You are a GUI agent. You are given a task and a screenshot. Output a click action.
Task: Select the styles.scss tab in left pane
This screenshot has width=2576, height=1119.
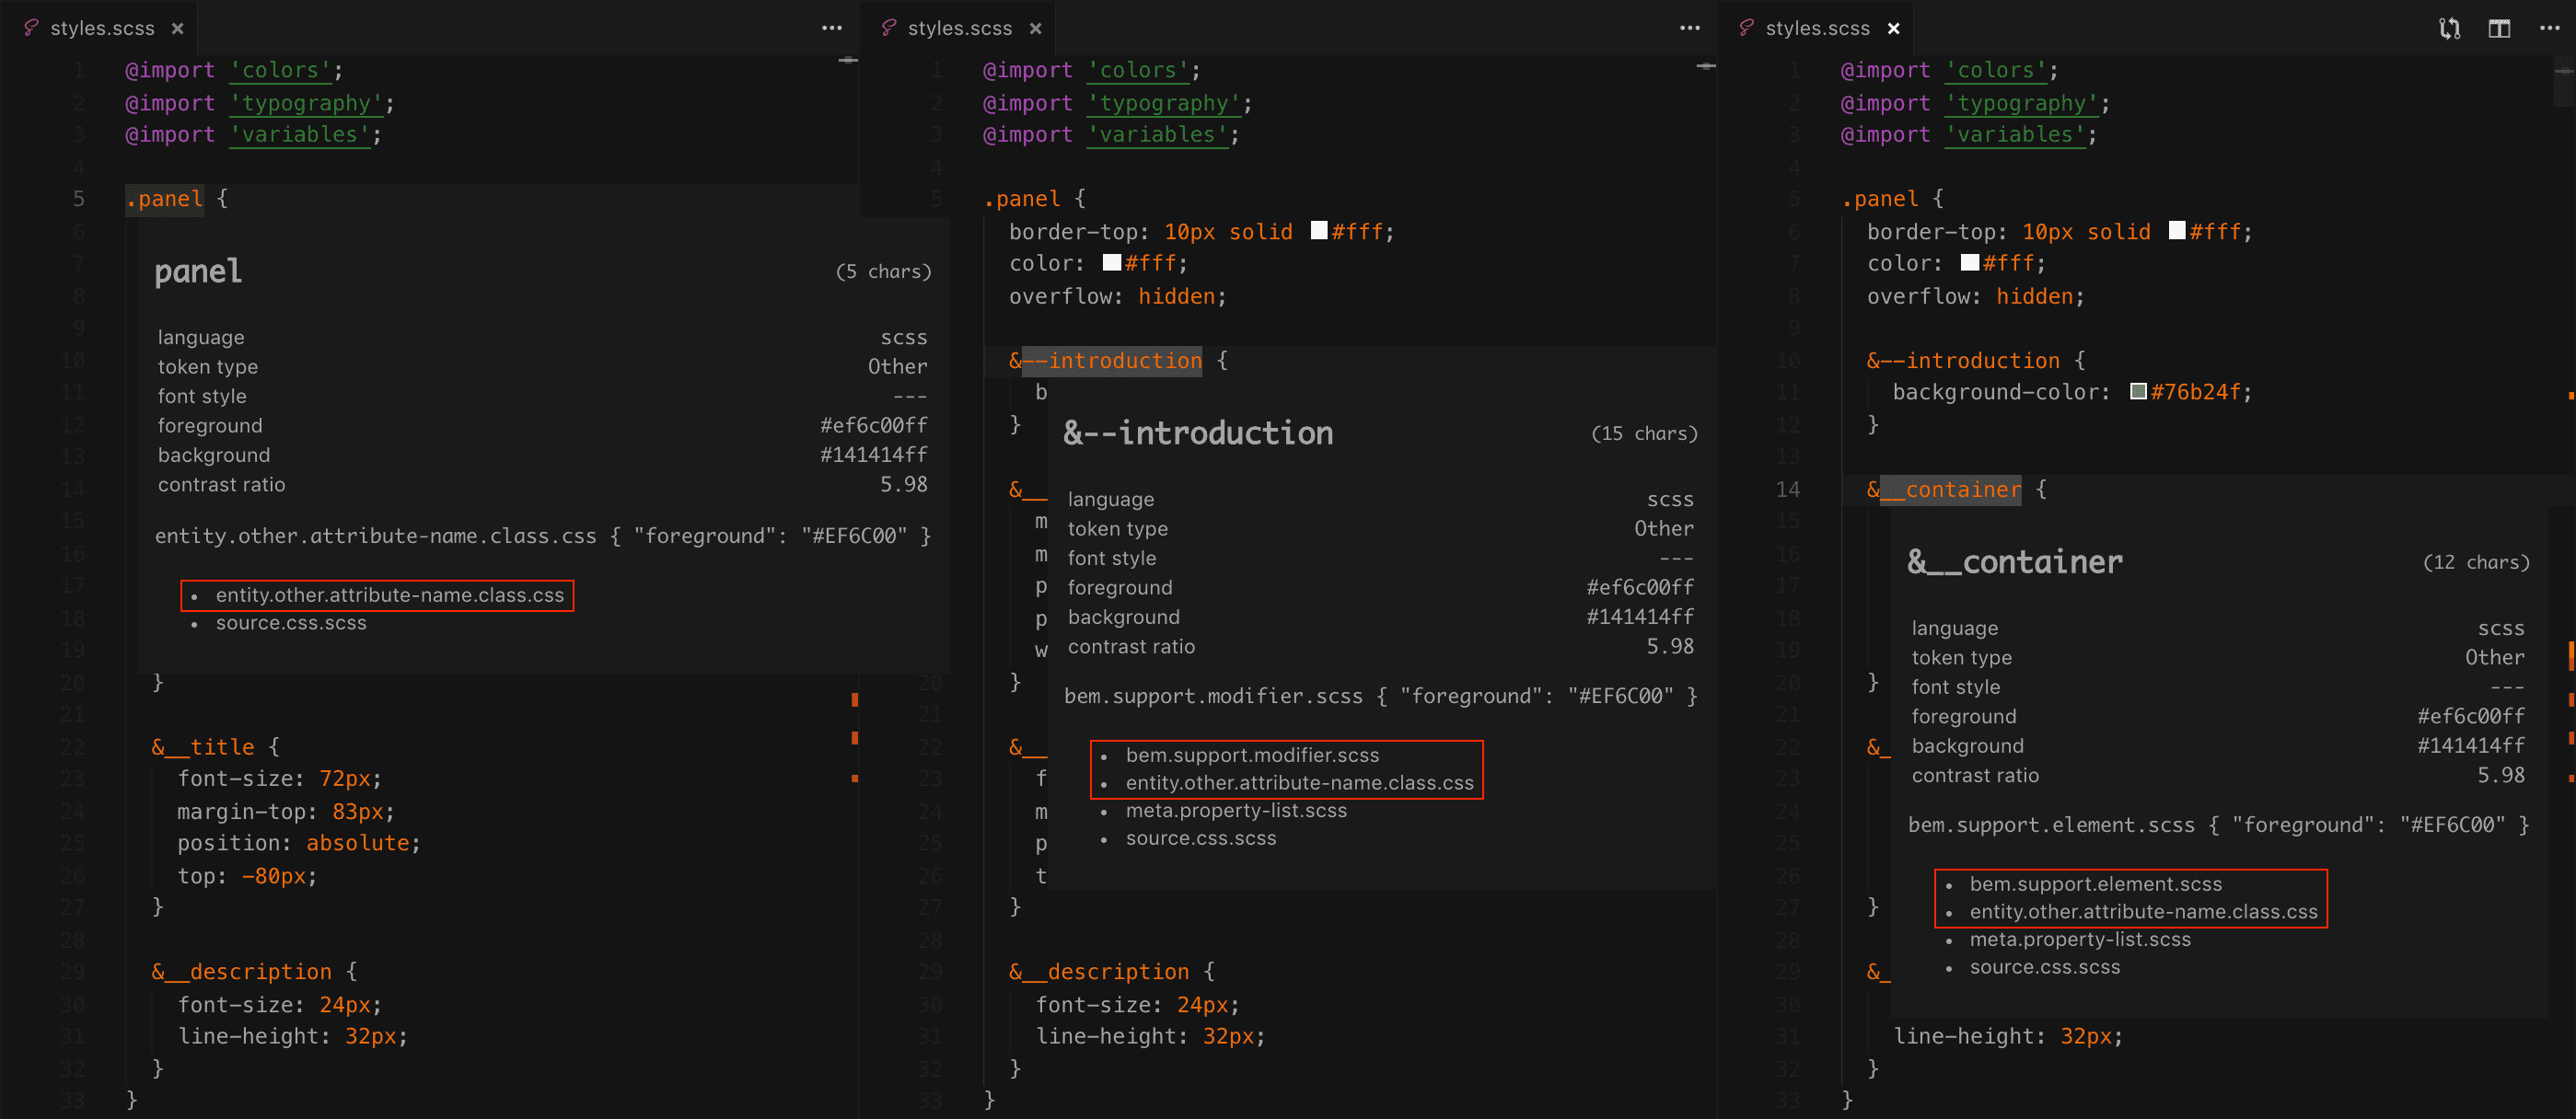[x=102, y=28]
